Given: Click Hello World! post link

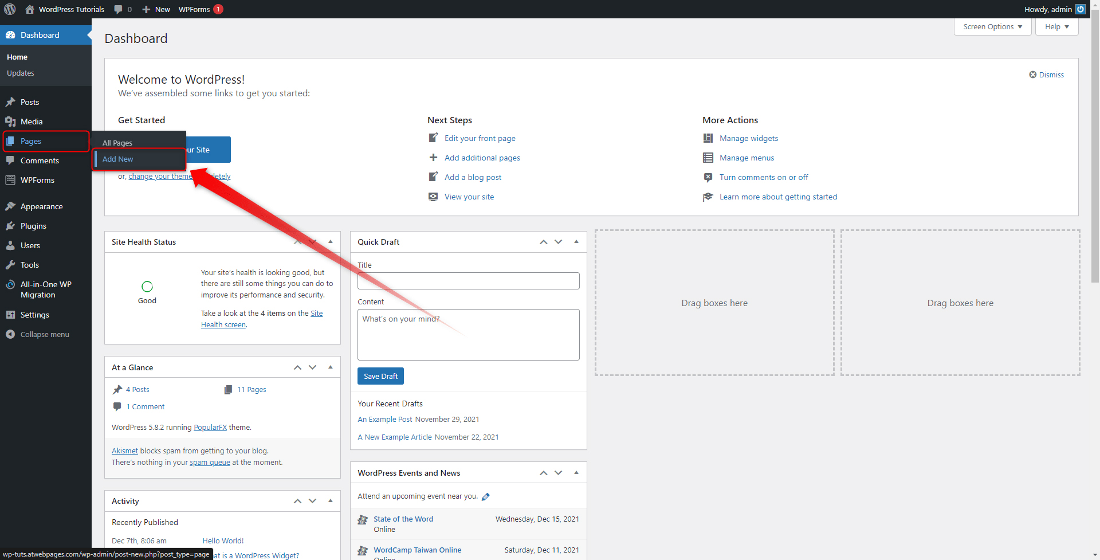Looking at the screenshot, I should coord(223,541).
